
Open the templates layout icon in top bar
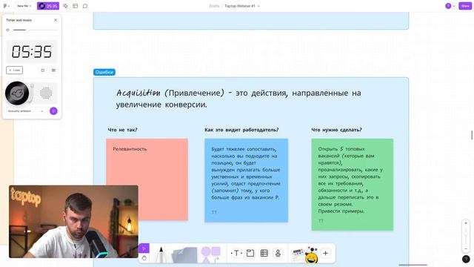(x=76, y=6)
